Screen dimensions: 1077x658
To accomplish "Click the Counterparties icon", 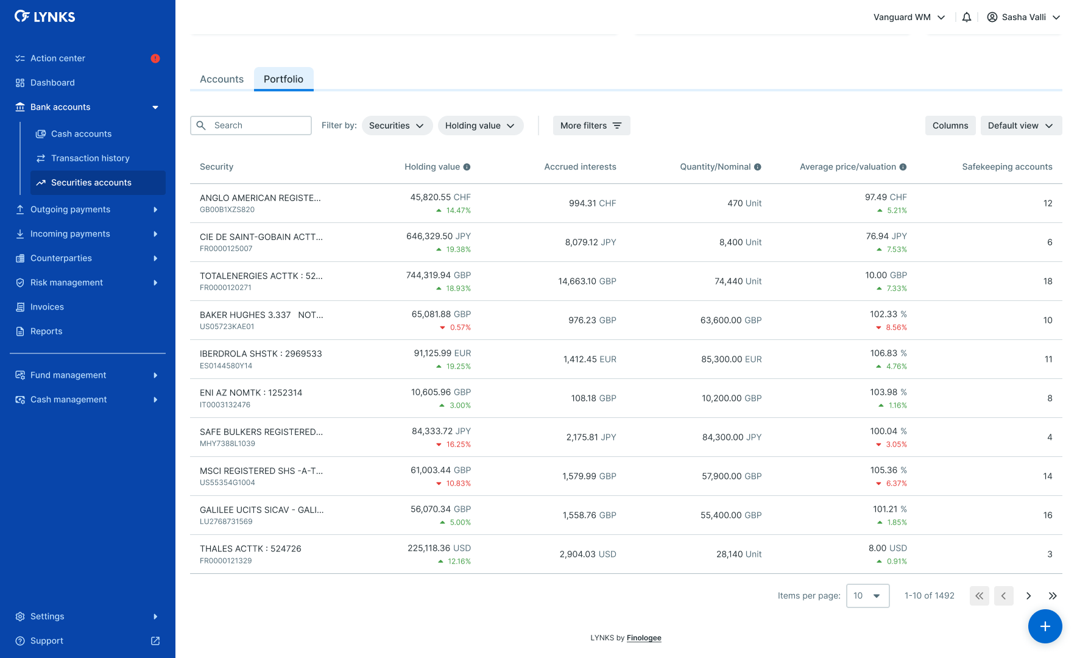I will 20,258.
